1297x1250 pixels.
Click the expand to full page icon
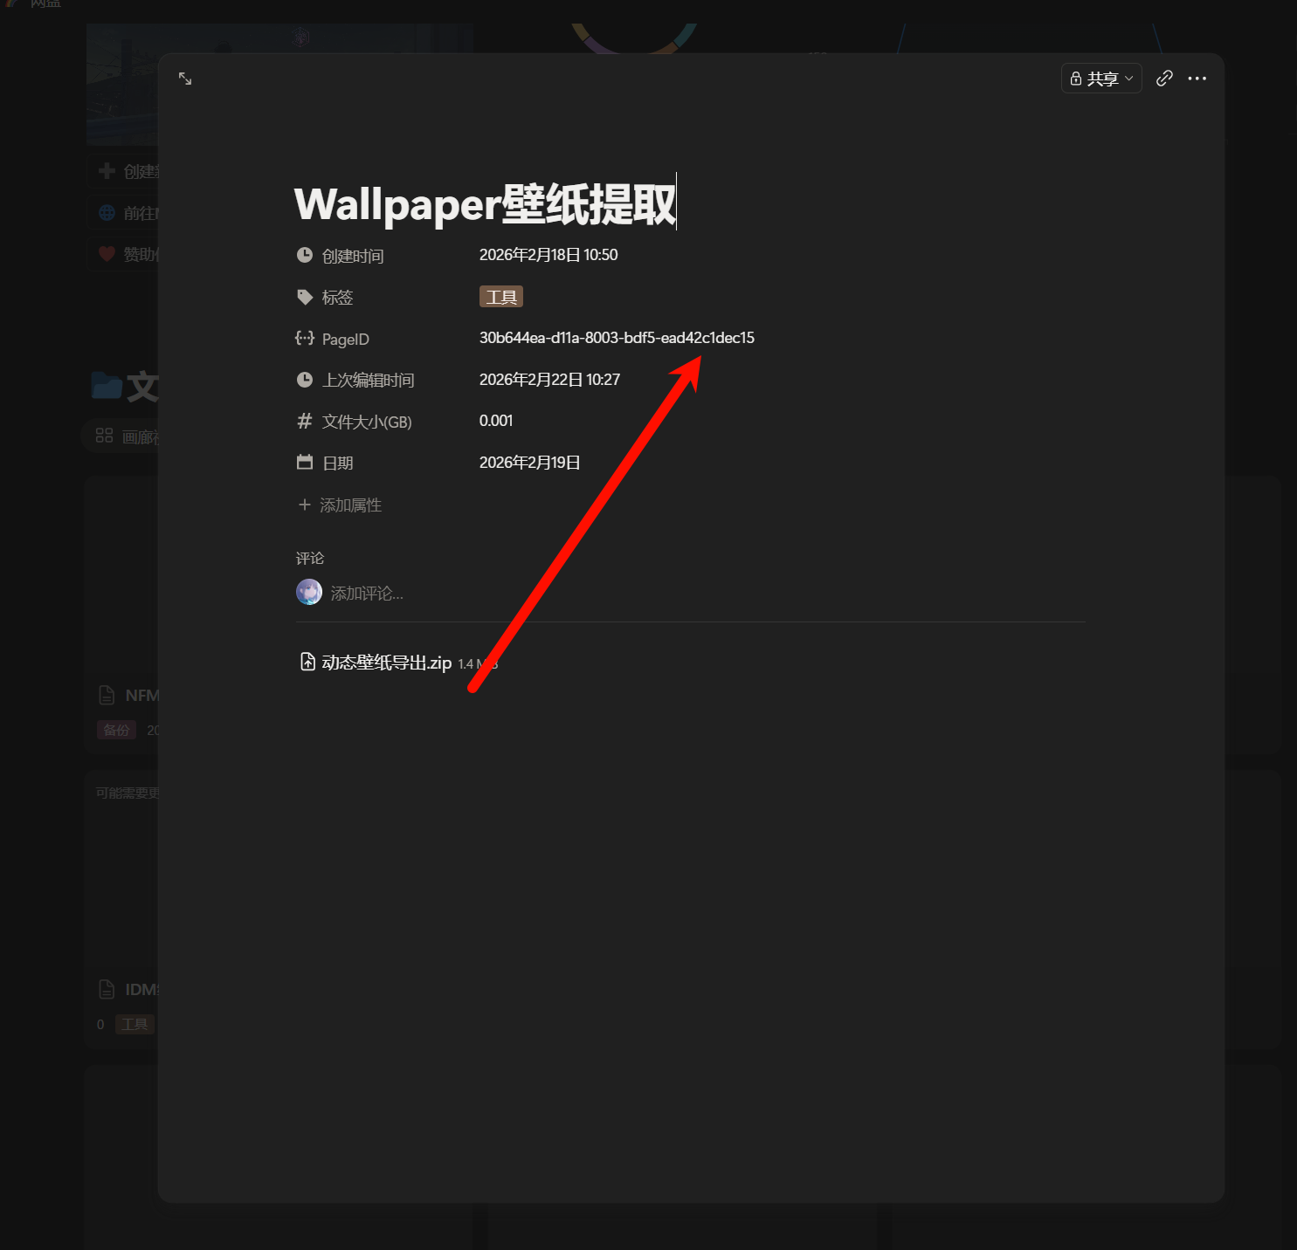[185, 79]
